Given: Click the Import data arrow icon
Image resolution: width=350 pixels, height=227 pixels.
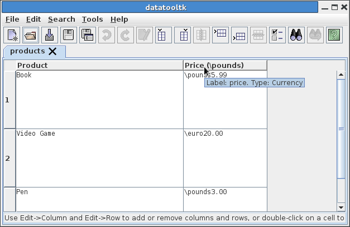Looking at the screenshot, I should click(50, 35).
